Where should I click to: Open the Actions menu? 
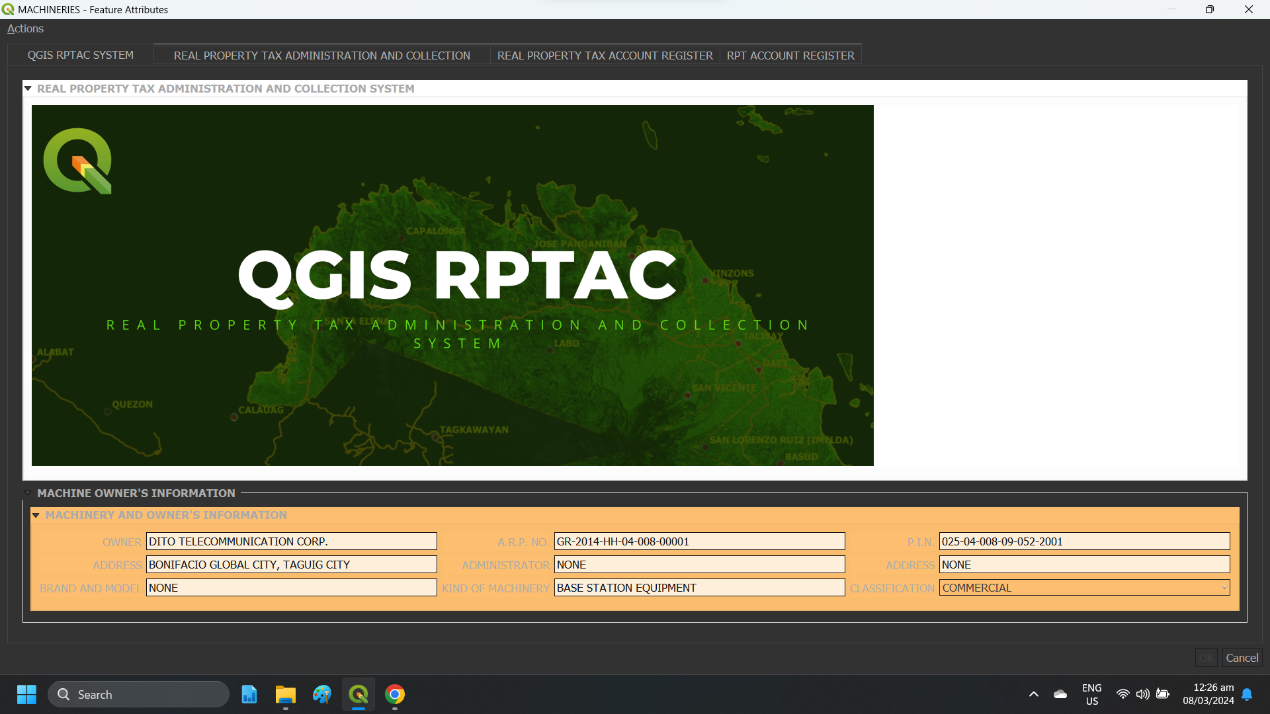coord(25,28)
